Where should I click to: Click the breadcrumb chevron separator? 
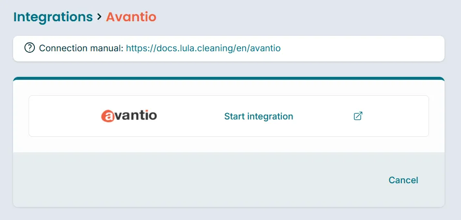tap(99, 17)
